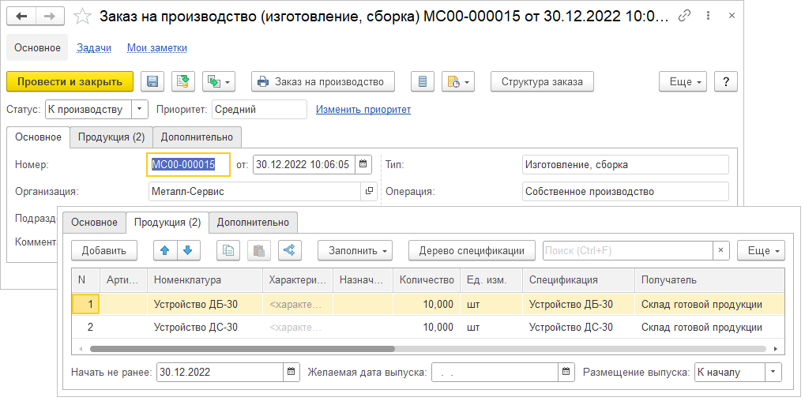Viewport: 805px width, 401px height.
Task: Expand the Заполнить dropdown button
Action: pos(355,250)
